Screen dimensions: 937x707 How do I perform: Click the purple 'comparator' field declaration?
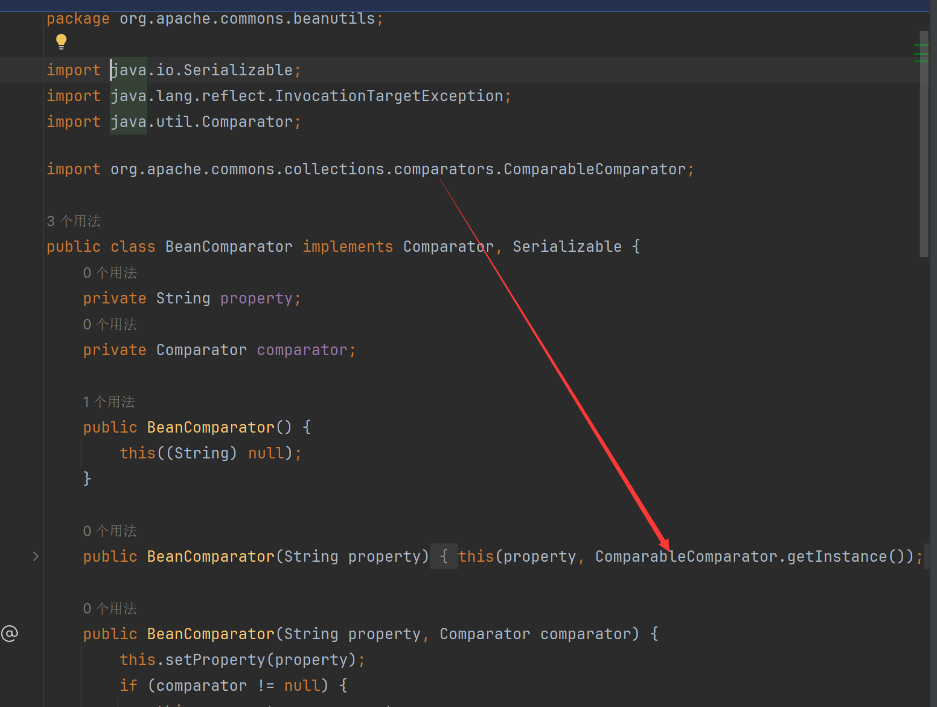[x=302, y=350]
